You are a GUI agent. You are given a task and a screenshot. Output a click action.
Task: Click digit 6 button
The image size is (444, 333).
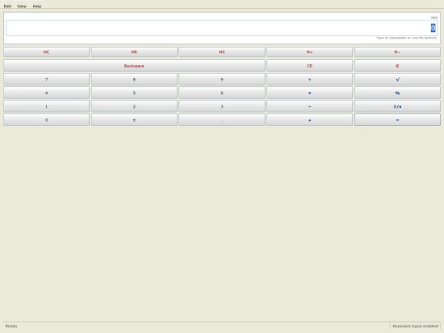222,93
